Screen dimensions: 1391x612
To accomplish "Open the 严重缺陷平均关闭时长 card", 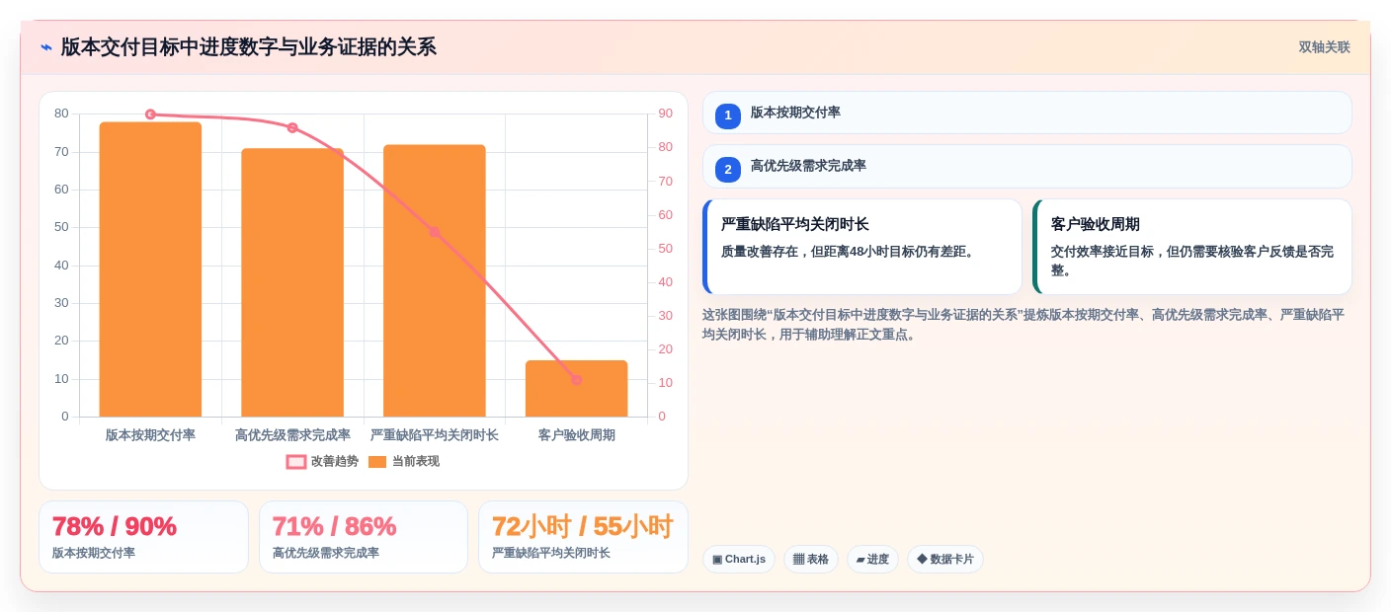I will (862, 247).
